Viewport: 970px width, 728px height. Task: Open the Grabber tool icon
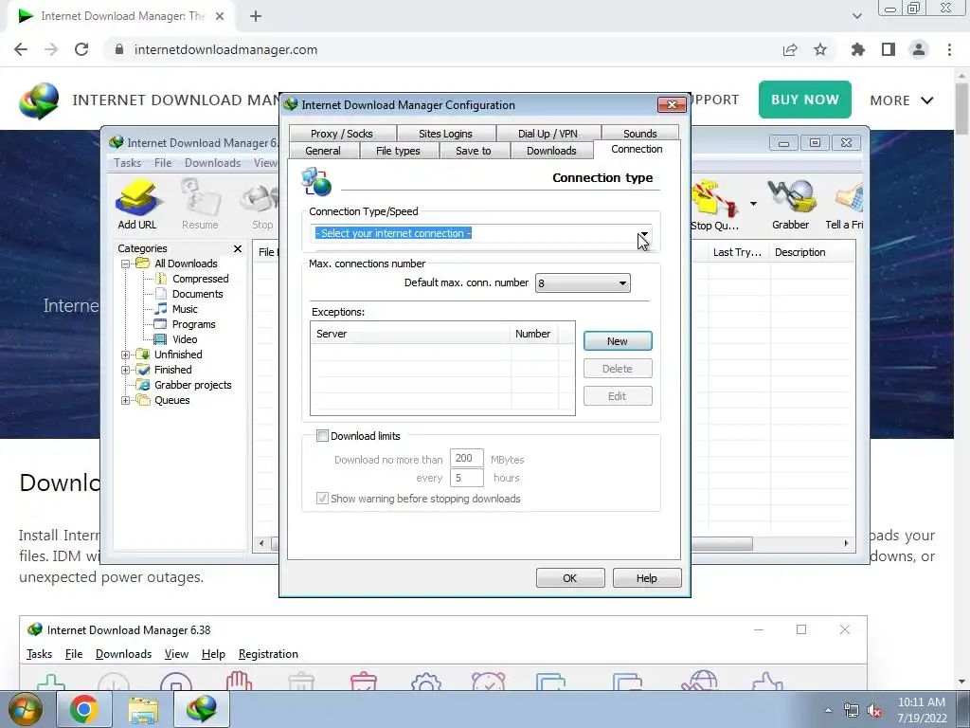tap(791, 205)
